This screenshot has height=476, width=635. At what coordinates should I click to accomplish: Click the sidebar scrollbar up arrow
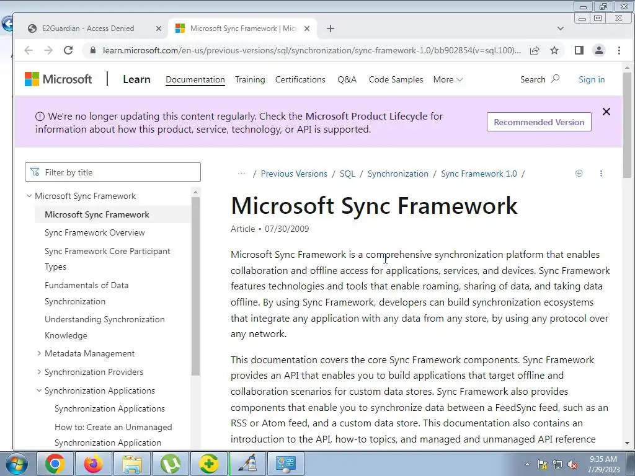click(195, 192)
